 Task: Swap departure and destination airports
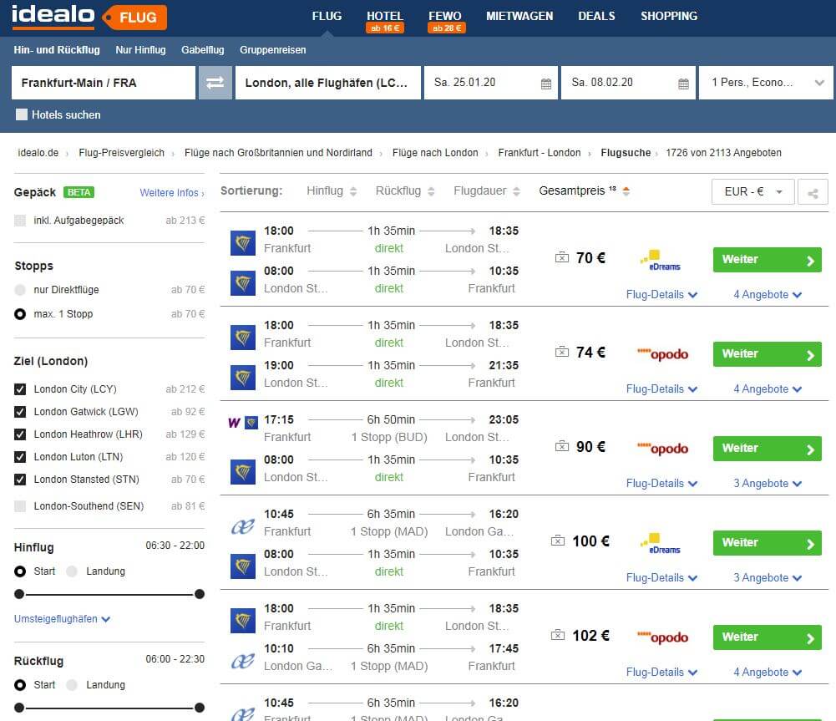click(215, 83)
